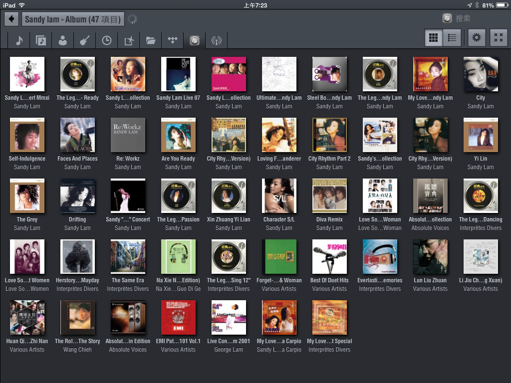Open the Genres tab with guitar icon
Screen dimensions: 511x383
[x=85, y=40]
